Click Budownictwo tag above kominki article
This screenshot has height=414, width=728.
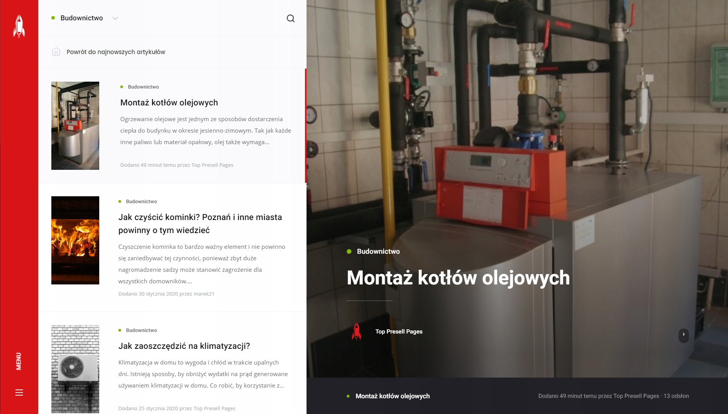(x=141, y=202)
